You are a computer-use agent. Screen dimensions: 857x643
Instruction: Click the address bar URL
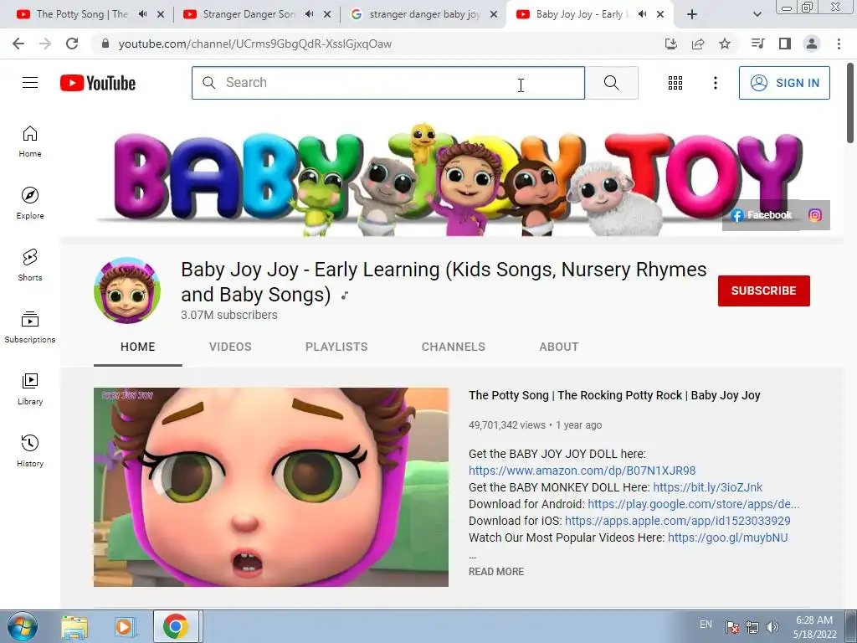[254, 44]
